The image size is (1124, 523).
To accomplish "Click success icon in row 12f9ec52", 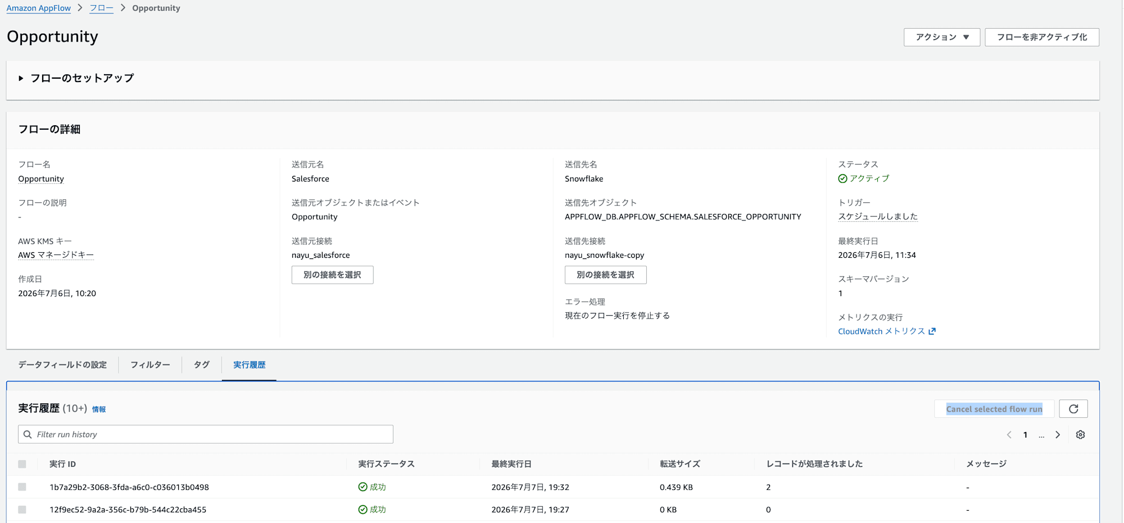I will click(362, 510).
